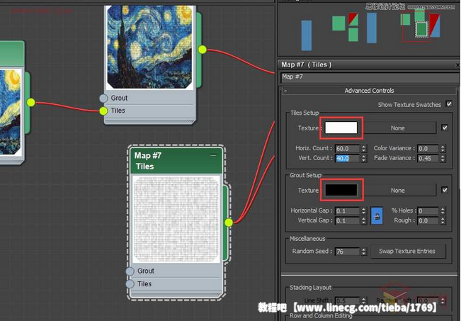
Task: Open the white Tiles texture color swatch
Action: pos(341,128)
